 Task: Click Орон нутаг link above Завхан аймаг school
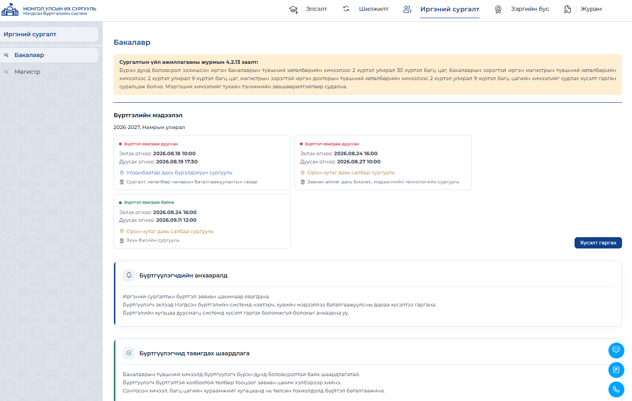[x=351, y=173]
